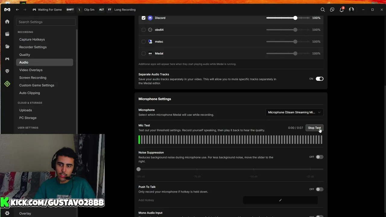Uncheck the Discord audio checkbox
The width and height of the screenshot is (386, 217).
point(144,18)
